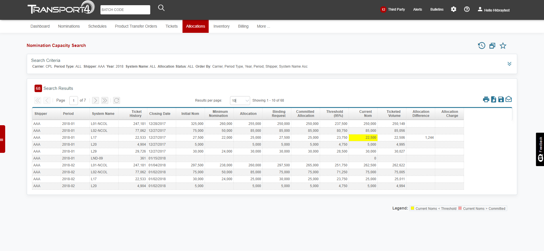Screen dimensions: 544x251
Task: Go to next results page
Action: pyautogui.click(x=96, y=100)
